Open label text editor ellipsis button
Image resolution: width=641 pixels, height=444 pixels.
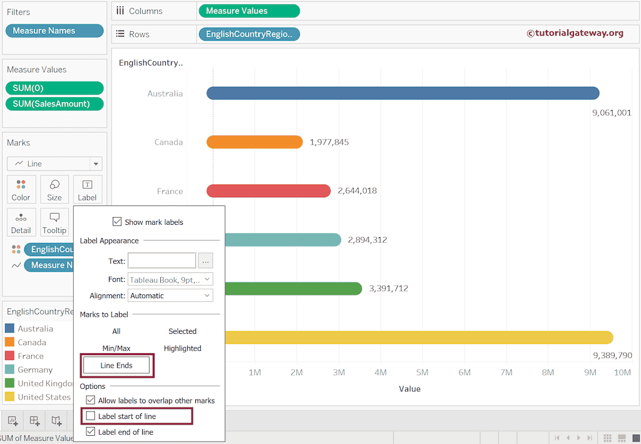pos(205,261)
